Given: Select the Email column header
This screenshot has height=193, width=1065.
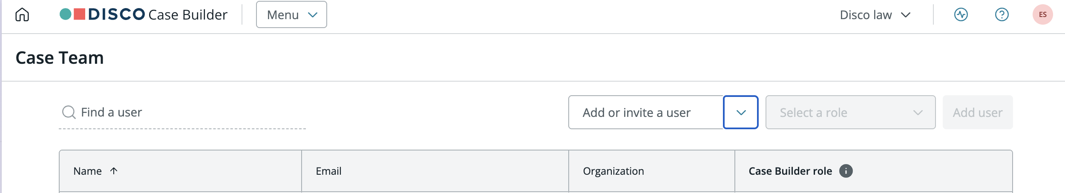Looking at the screenshot, I should click(328, 171).
